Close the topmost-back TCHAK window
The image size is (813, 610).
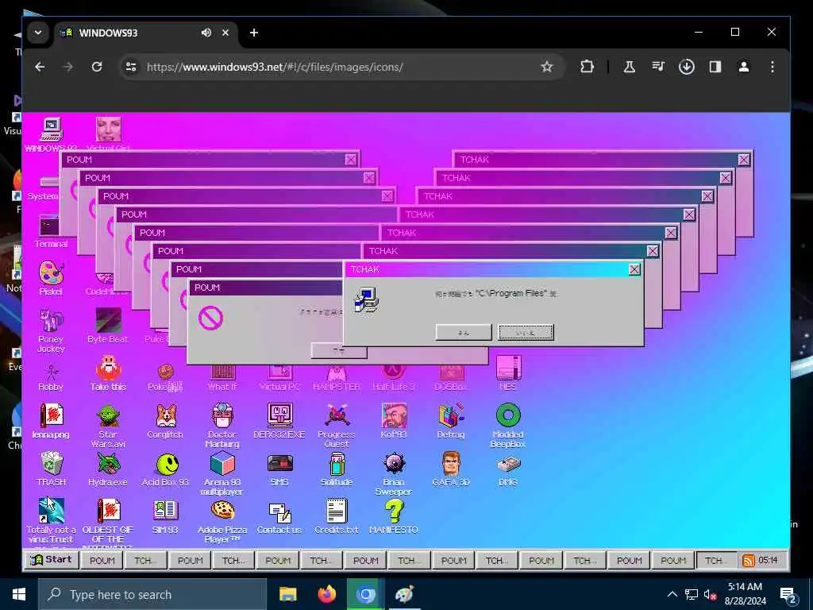pos(743,160)
